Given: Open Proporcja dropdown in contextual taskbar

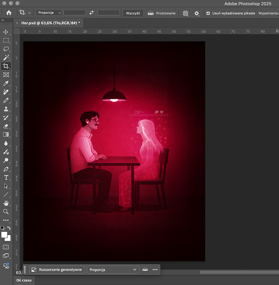Looking at the screenshot, I should point(113,270).
